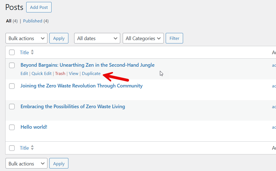Open the Embracing the Possibilities post title
This screenshot has height=171, width=276.
[73, 107]
